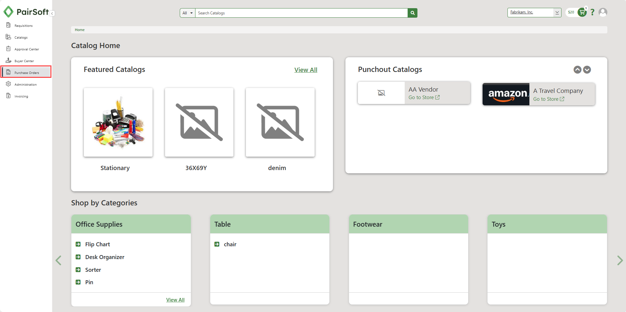Viewport: 626px width, 312px height.
Task: Click the Catalogs sidebar icon
Action: pos(9,37)
